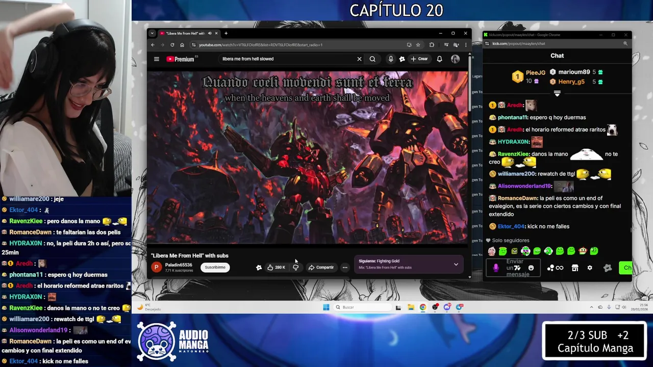Subscribe with the Suscribirme button
The image size is (653, 367).
click(x=215, y=267)
